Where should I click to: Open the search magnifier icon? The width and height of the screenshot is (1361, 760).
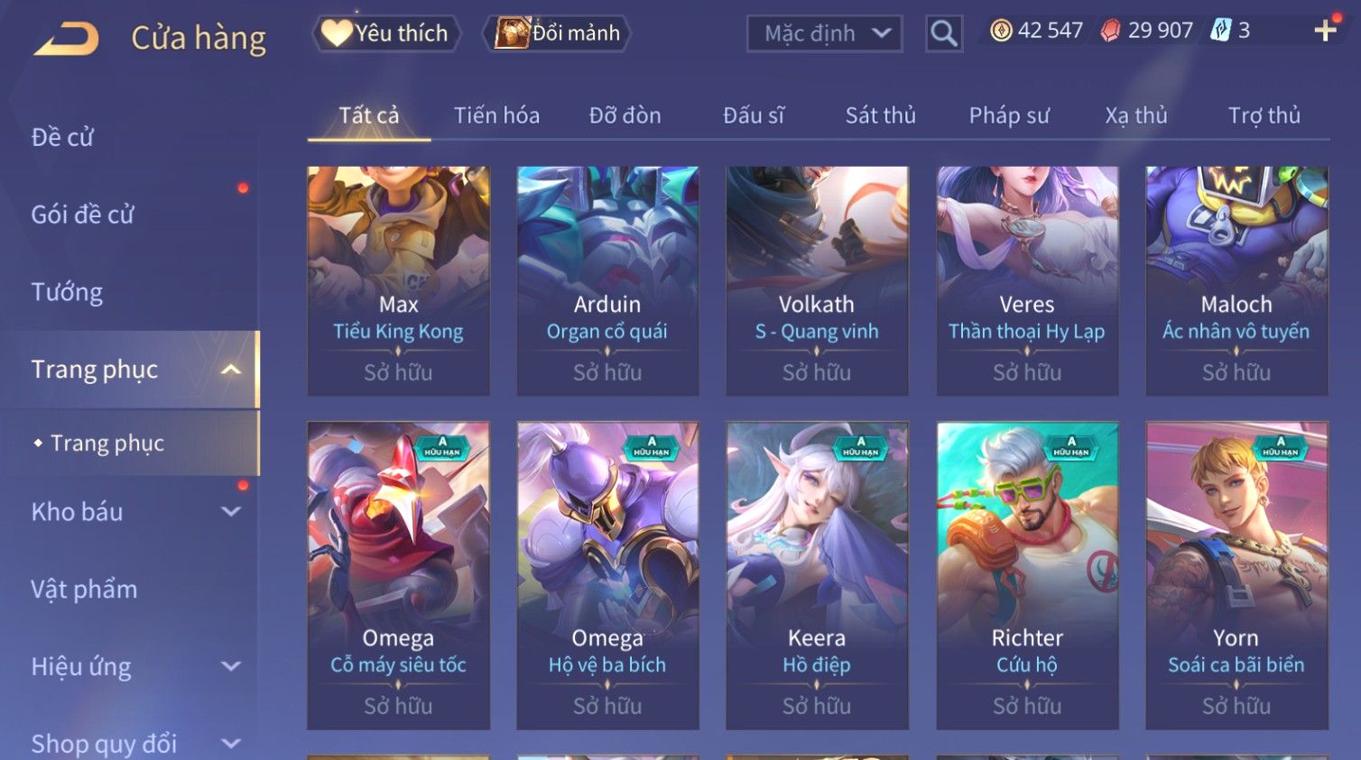point(944,33)
